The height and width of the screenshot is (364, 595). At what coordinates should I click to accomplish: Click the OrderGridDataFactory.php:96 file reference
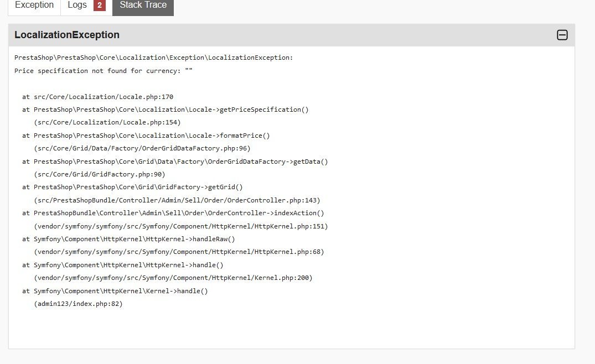[142, 148]
